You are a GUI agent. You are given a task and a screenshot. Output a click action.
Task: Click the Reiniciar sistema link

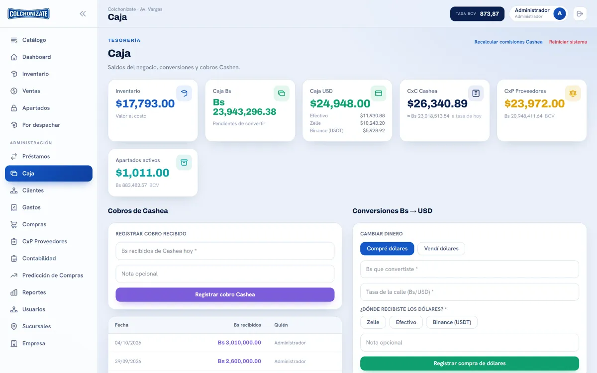click(568, 42)
